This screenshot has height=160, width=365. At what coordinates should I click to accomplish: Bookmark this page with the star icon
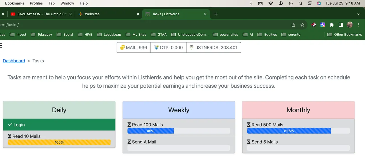click(302, 25)
